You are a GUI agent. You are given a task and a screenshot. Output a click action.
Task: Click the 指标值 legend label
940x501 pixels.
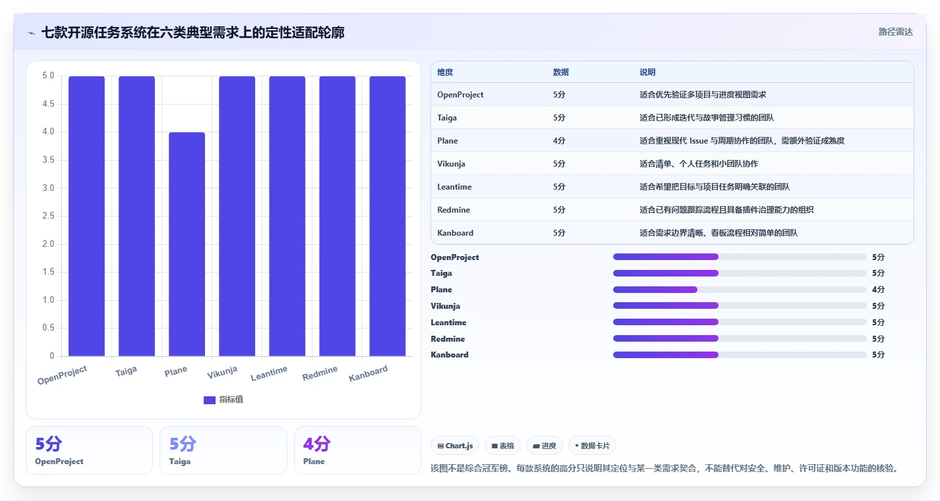point(231,400)
